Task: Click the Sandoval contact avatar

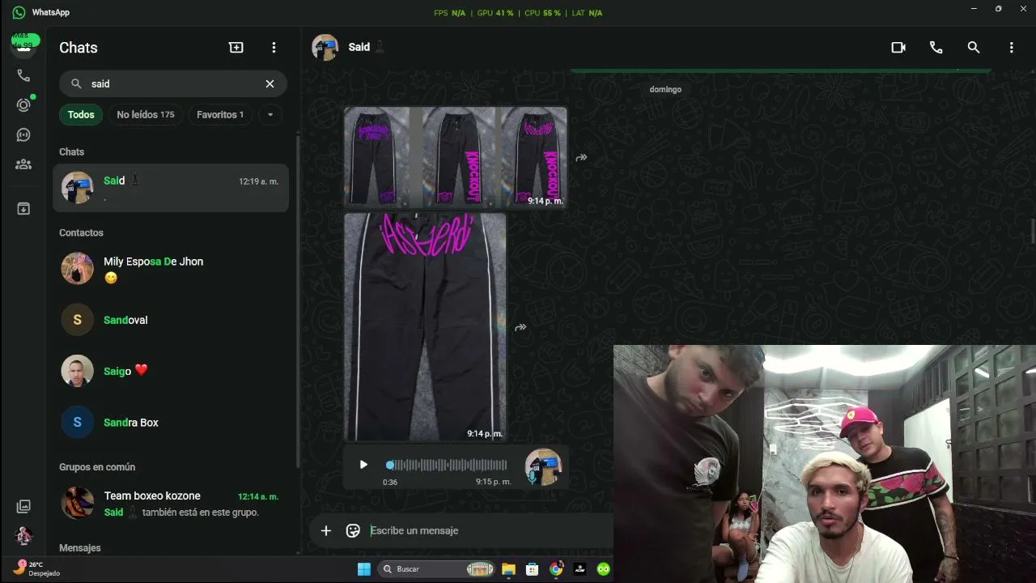Action: [x=78, y=320]
